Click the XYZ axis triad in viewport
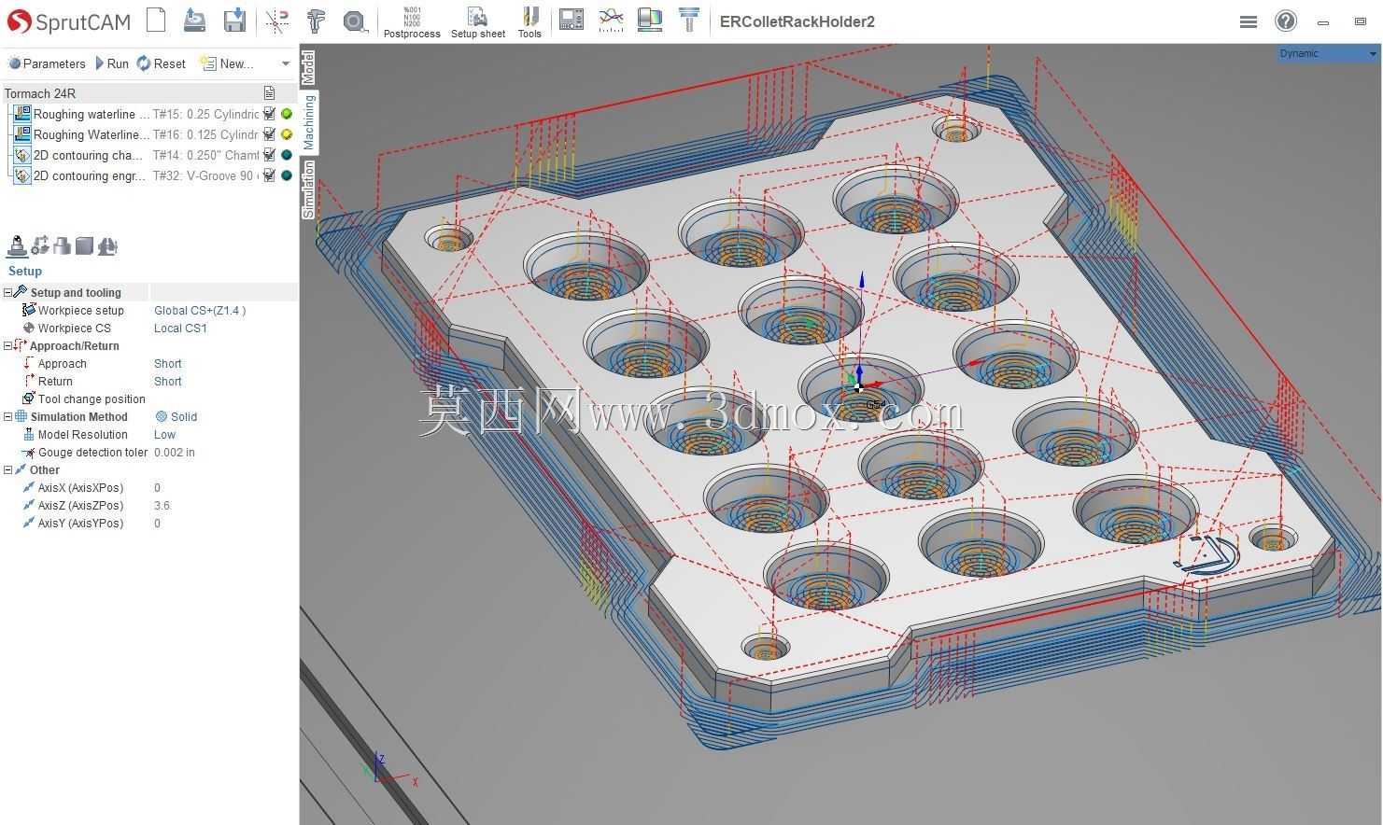 tap(388, 768)
